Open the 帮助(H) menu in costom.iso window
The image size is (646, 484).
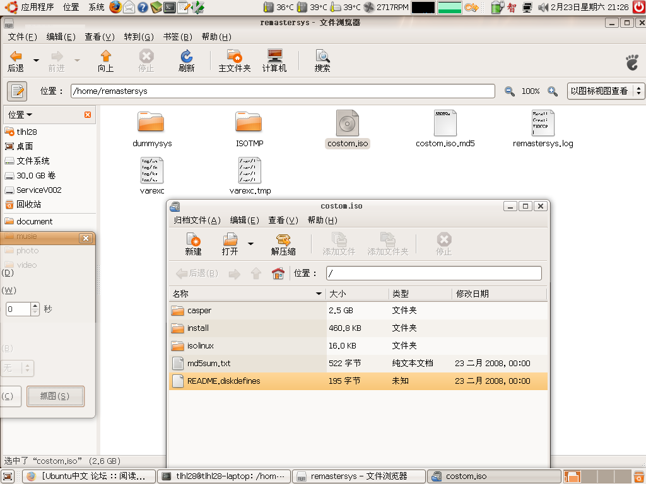click(322, 220)
